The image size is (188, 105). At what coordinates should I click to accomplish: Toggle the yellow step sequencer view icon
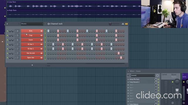click(x=126, y=24)
